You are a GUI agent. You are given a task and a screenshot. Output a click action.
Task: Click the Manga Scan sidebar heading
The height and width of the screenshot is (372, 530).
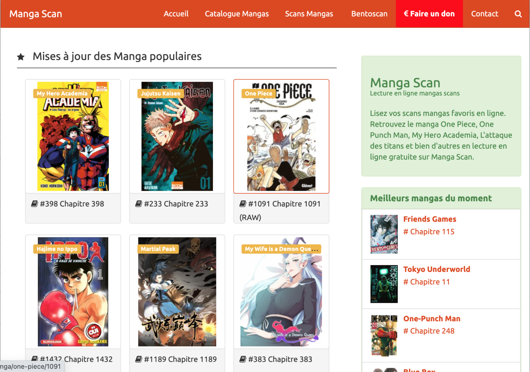pos(405,83)
